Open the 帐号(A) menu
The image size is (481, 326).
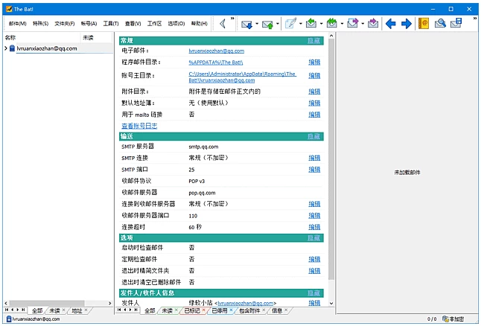(89, 24)
